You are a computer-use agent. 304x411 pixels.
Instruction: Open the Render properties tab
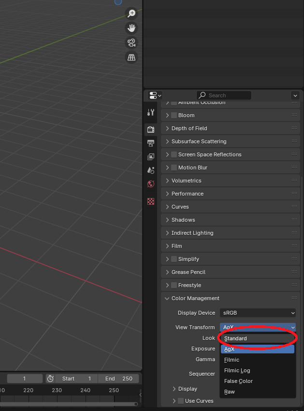click(151, 129)
